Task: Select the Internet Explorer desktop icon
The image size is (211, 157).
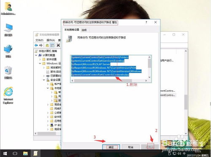Action: pos(8,96)
